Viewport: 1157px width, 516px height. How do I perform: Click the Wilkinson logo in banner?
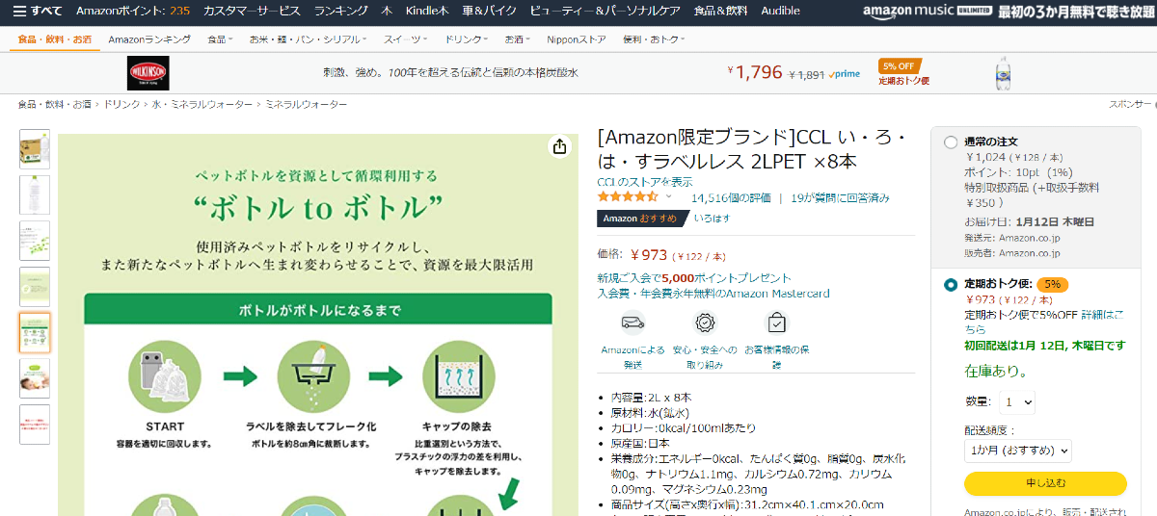[x=148, y=73]
